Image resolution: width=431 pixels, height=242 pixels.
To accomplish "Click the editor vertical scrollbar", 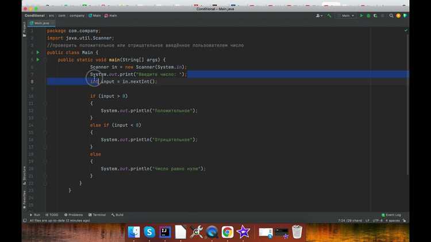I will coord(407,105).
